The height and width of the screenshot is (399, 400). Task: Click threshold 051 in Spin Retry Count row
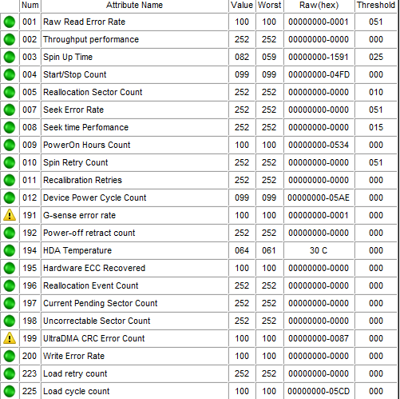(x=376, y=162)
